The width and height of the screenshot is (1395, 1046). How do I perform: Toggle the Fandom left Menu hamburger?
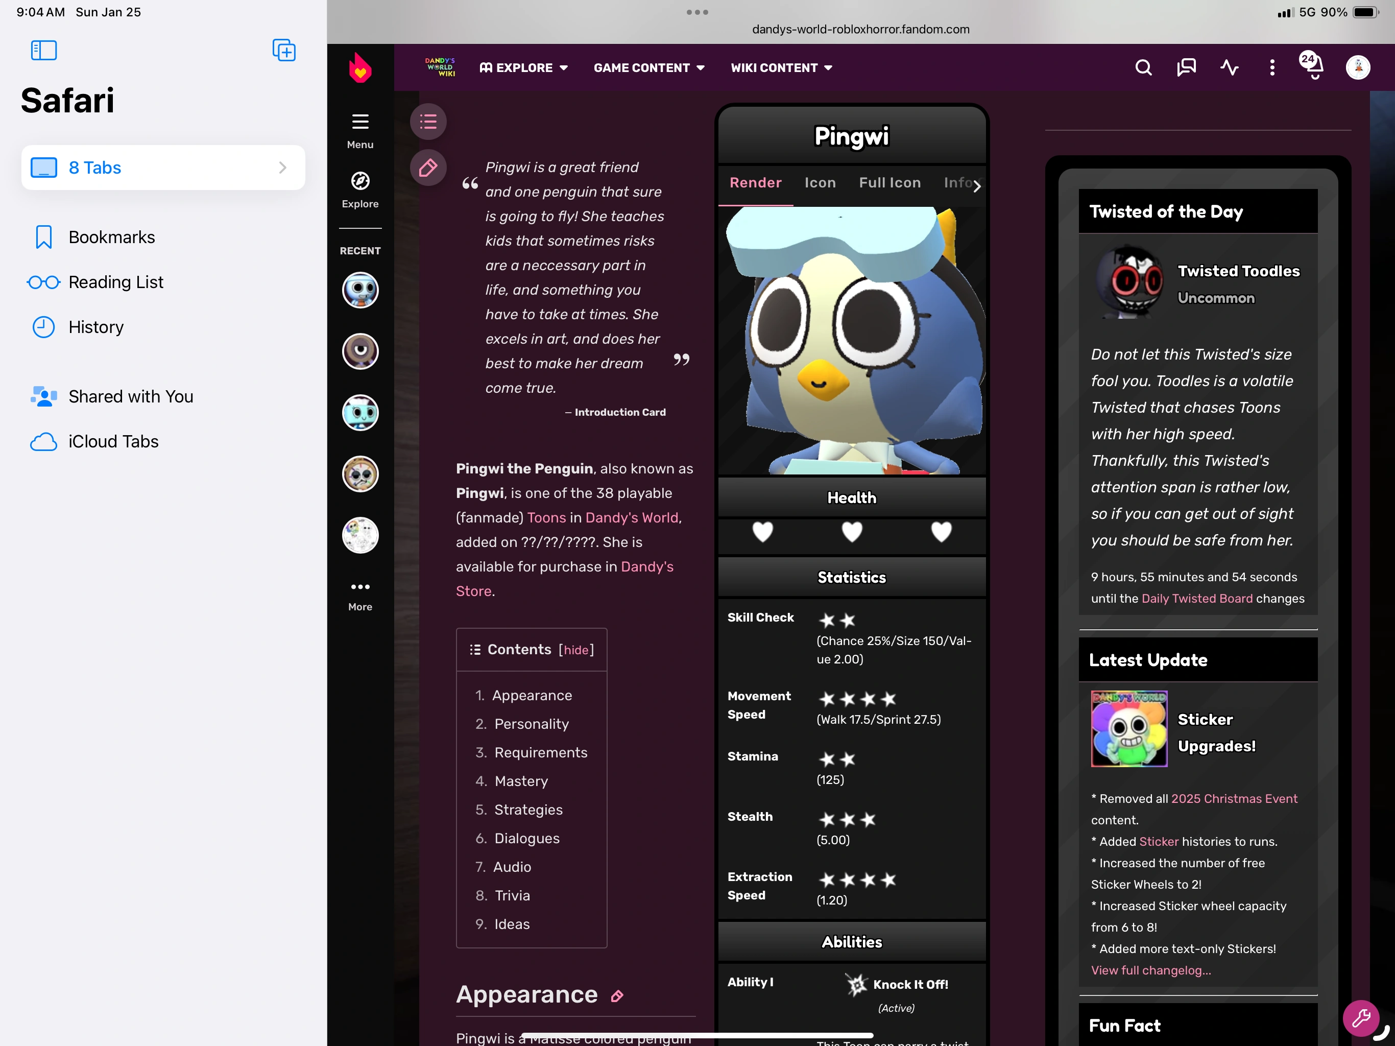[x=360, y=121]
